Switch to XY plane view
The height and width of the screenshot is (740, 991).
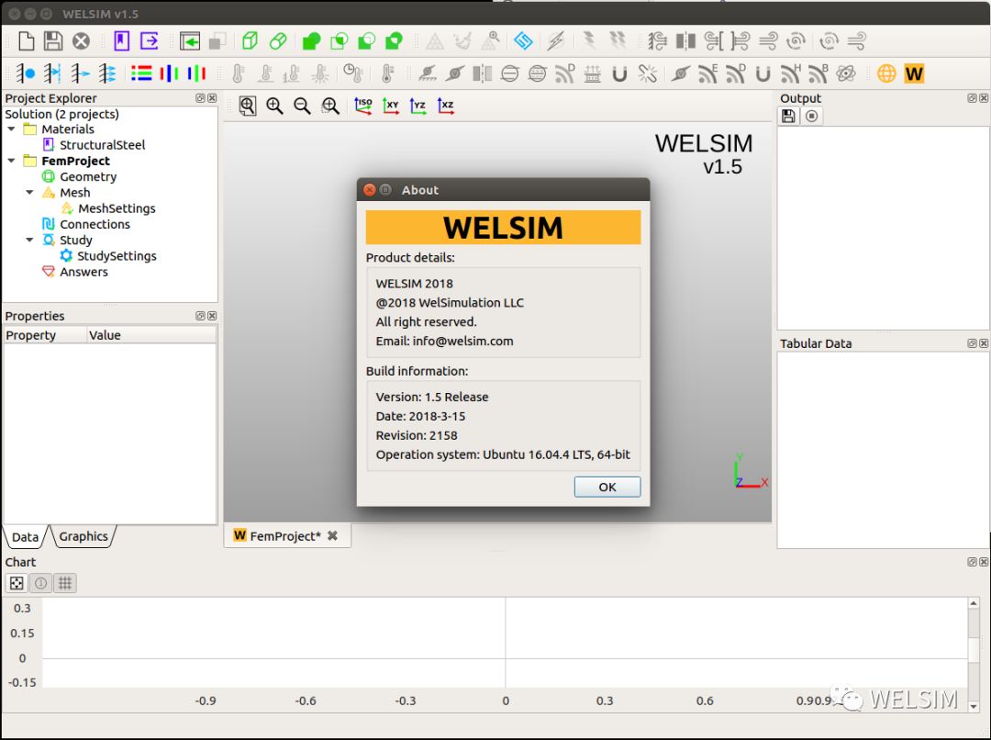pos(391,106)
